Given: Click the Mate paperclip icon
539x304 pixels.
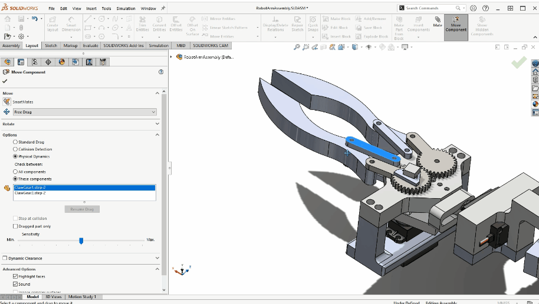Looking at the screenshot, I should (x=438, y=22).
